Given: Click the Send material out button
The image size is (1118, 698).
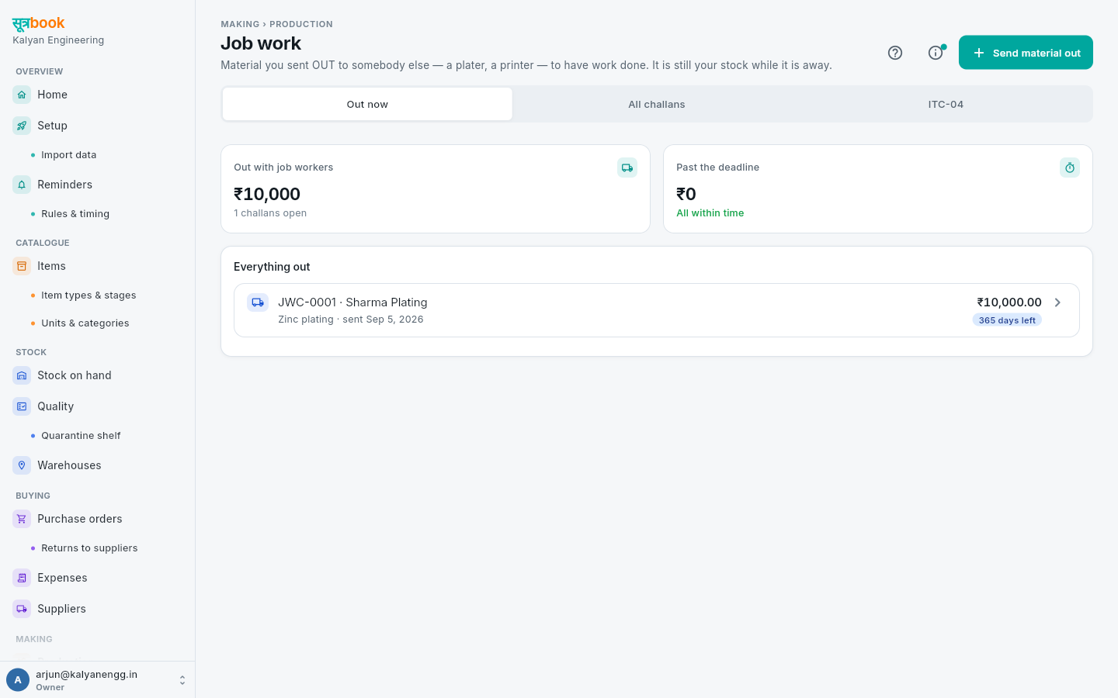Looking at the screenshot, I should (1026, 53).
